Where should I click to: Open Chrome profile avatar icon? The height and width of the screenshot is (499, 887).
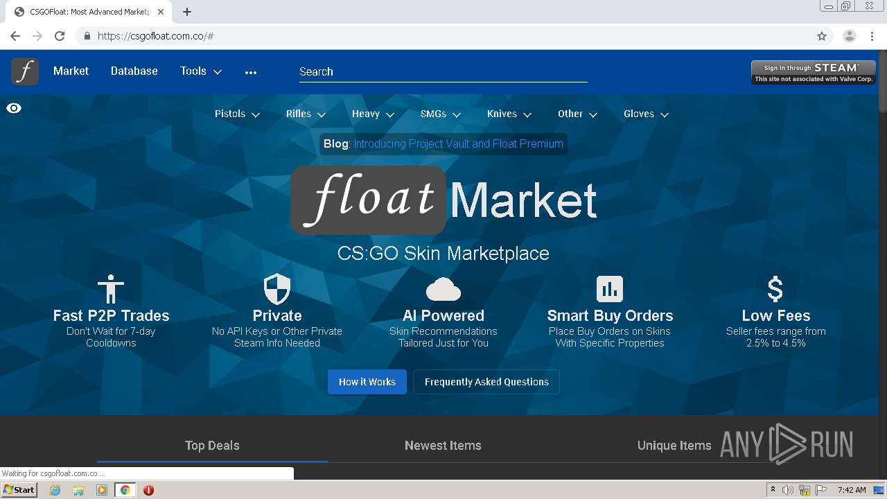point(849,36)
